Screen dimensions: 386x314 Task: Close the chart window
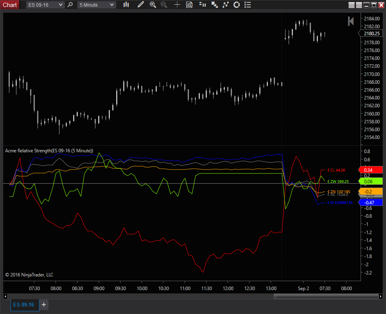[x=381, y=5]
